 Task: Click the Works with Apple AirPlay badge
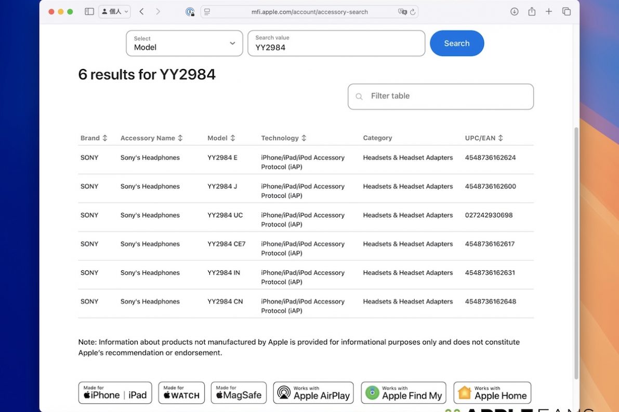[313, 393]
